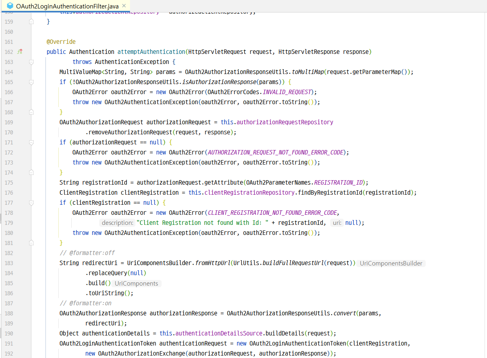487x358 pixels.
Task: Click the attemptAuthentication method name
Action: click(x=151, y=52)
